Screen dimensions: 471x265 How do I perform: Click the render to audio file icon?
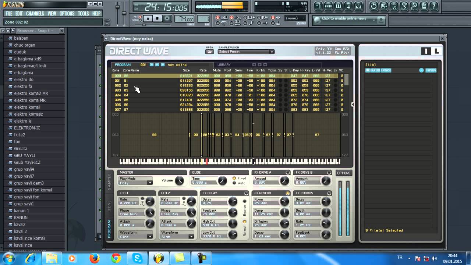[394, 6]
